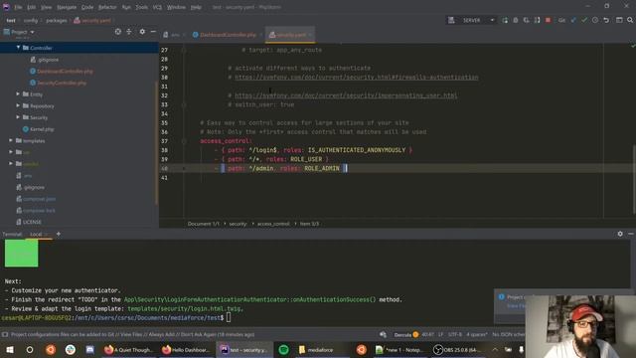Click the green Git commit checkmark

click(584, 20)
